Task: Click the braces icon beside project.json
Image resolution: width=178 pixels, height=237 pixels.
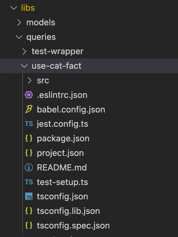Action: point(29,153)
